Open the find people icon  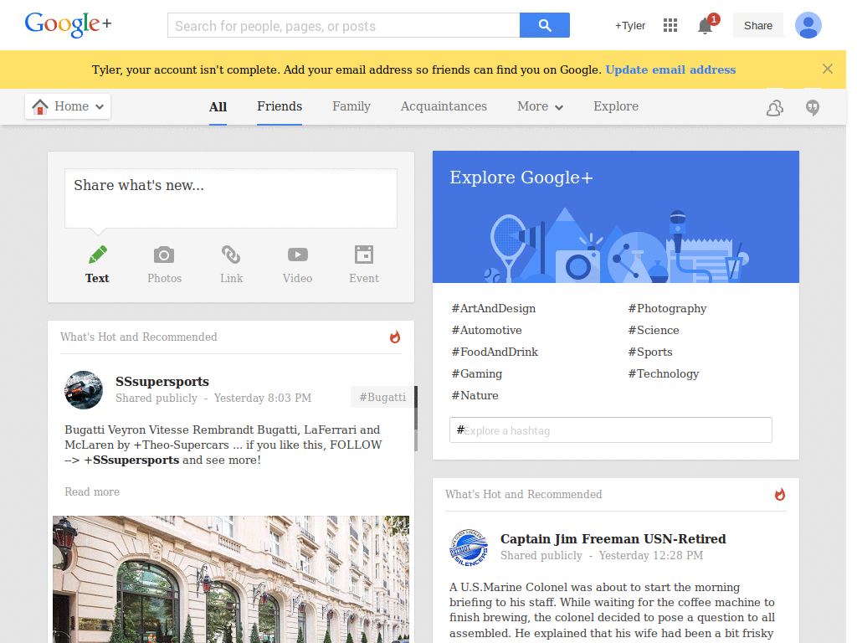(775, 108)
